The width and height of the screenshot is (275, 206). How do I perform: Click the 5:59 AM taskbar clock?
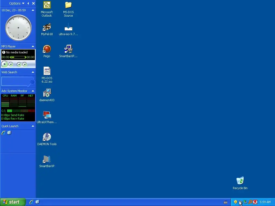tap(265, 202)
